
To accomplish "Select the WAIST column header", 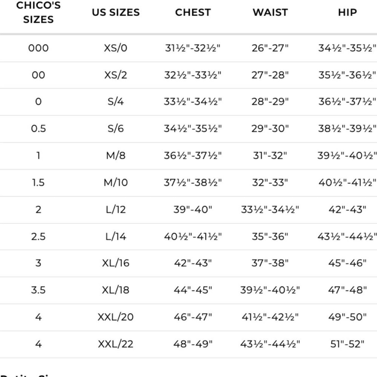I will pyautogui.click(x=270, y=12).
